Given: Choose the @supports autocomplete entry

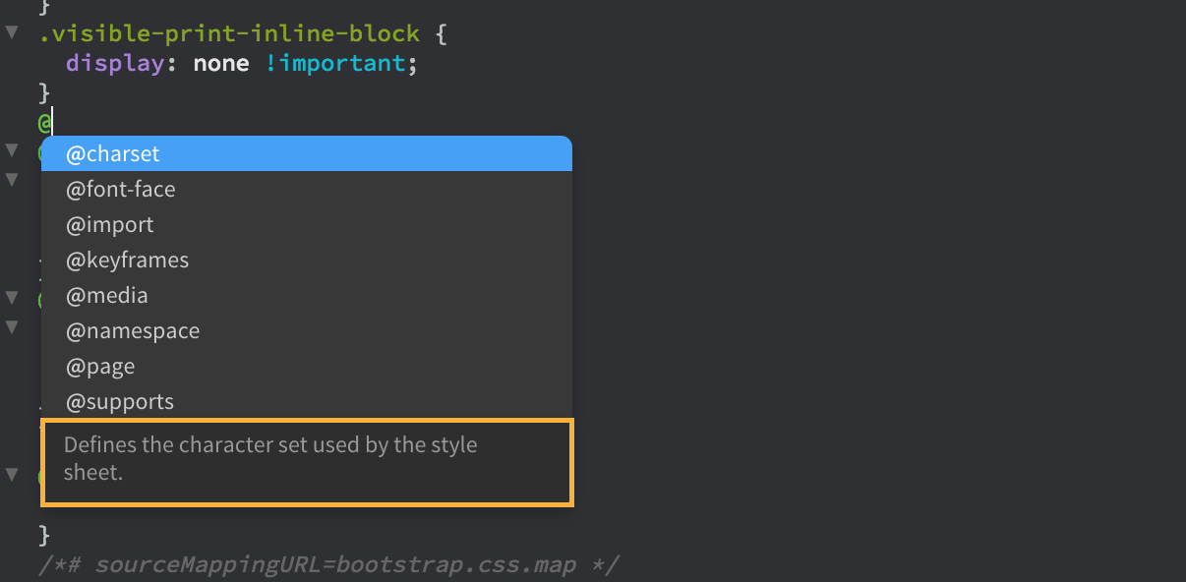Looking at the screenshot, I should pyautogui.click(x=117, y=401).
